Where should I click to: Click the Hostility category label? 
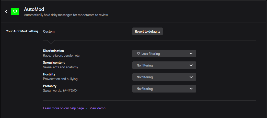point(49,74)
